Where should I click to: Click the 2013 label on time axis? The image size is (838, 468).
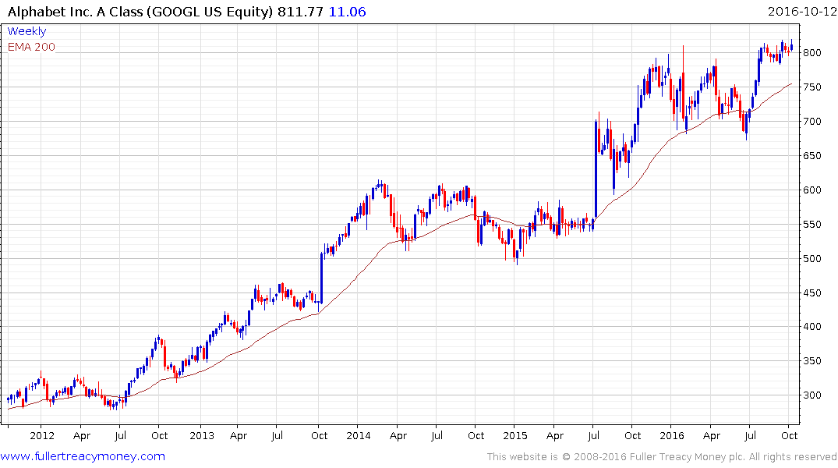[202, 435]
